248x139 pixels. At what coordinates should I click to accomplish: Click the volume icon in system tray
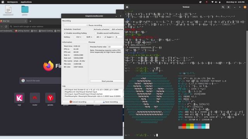point(216,2)
